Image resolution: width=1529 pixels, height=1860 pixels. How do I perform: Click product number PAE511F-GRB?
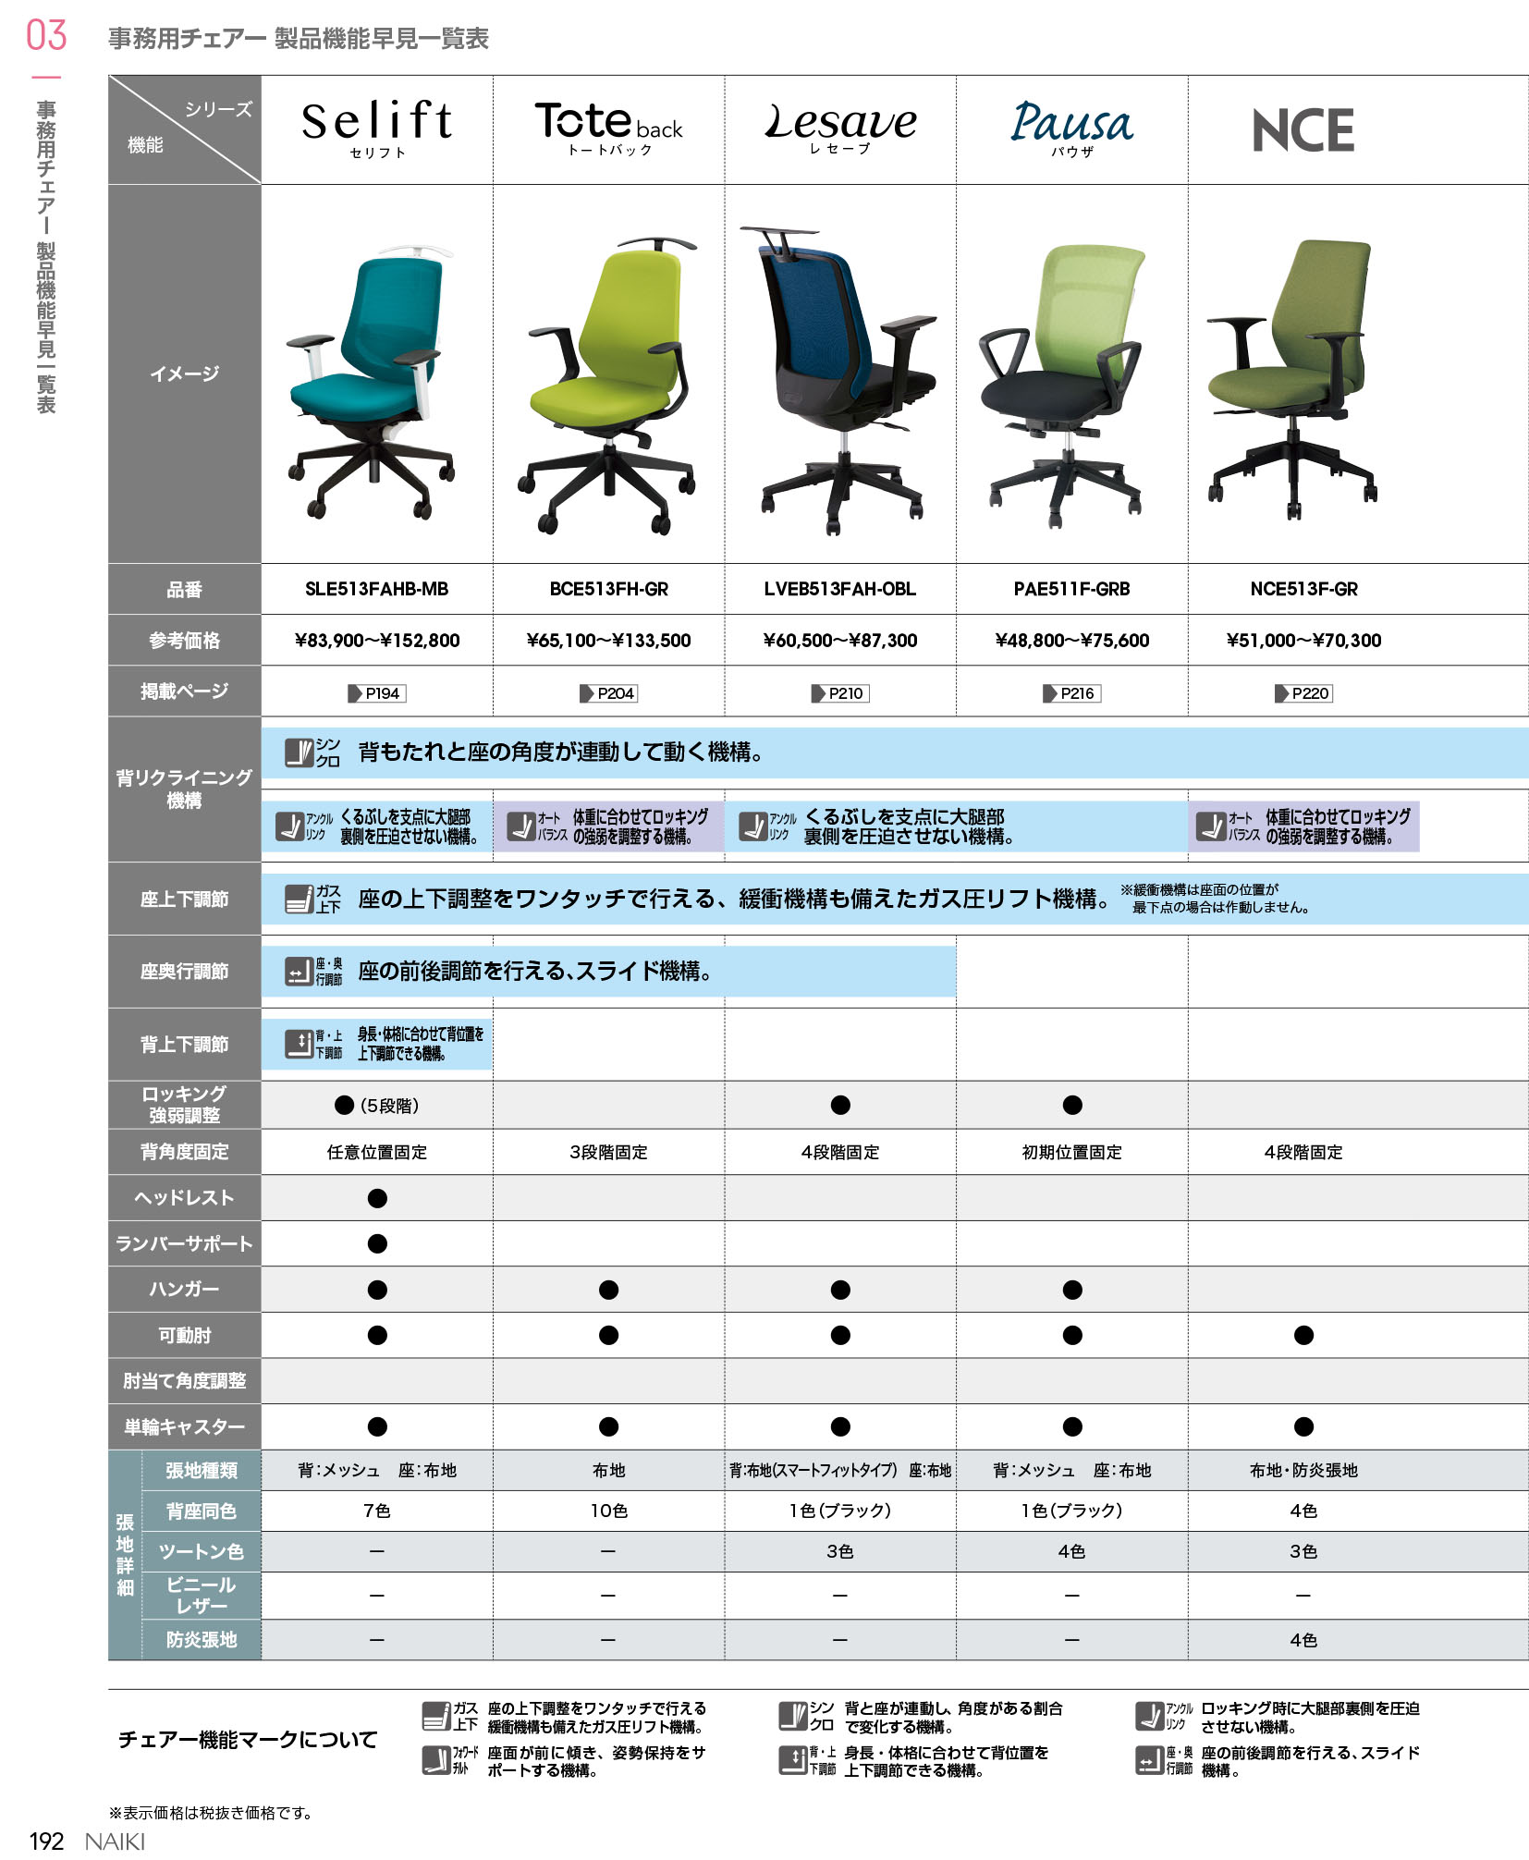pos(1071,589)
